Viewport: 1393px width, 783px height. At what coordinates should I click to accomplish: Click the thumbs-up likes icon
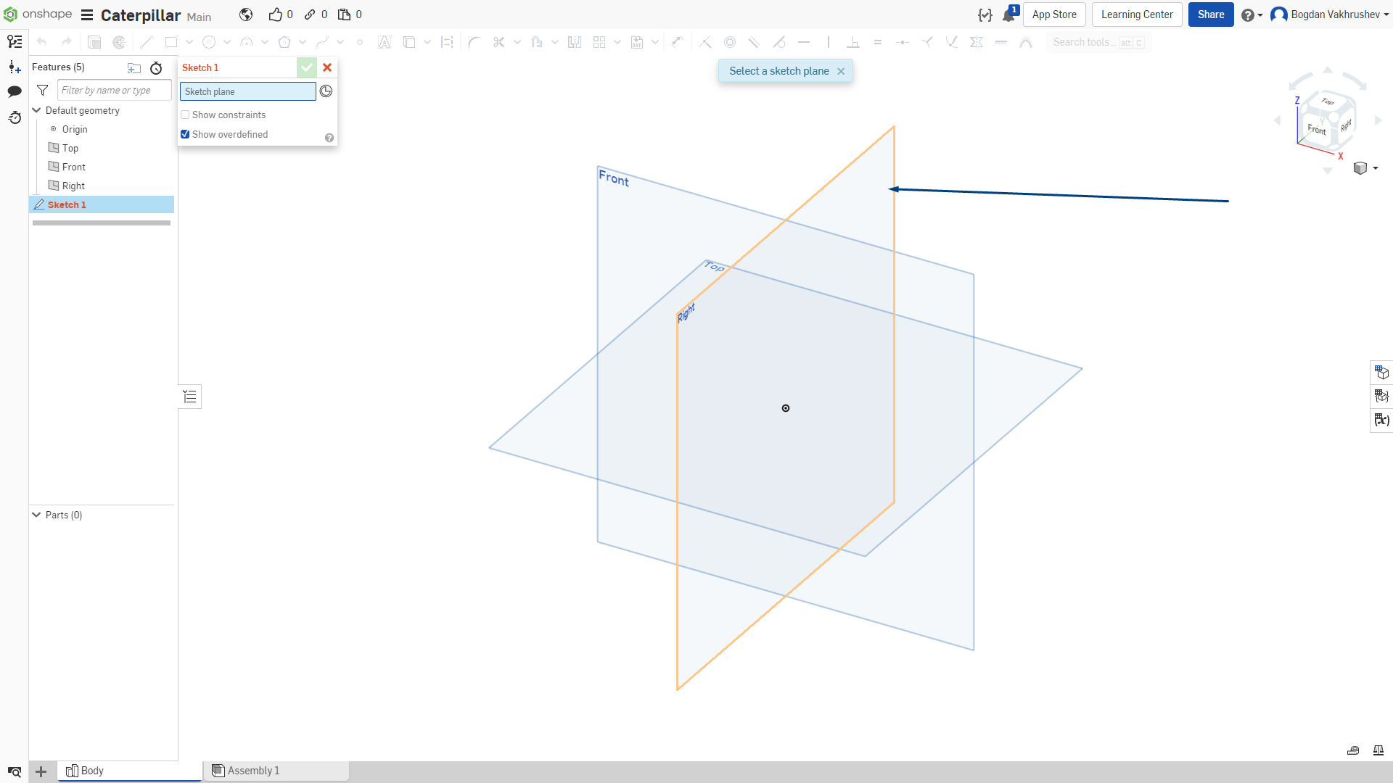pos(276,14)
